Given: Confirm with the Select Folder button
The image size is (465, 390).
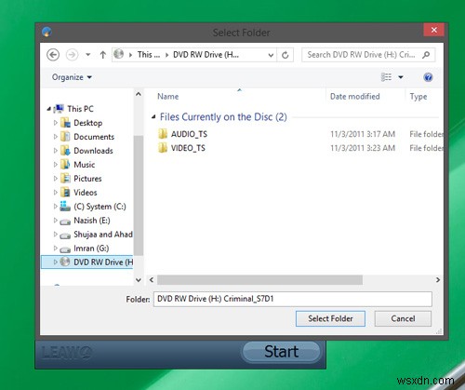Looking at the screenshot, I should click(x=330, y=318).
